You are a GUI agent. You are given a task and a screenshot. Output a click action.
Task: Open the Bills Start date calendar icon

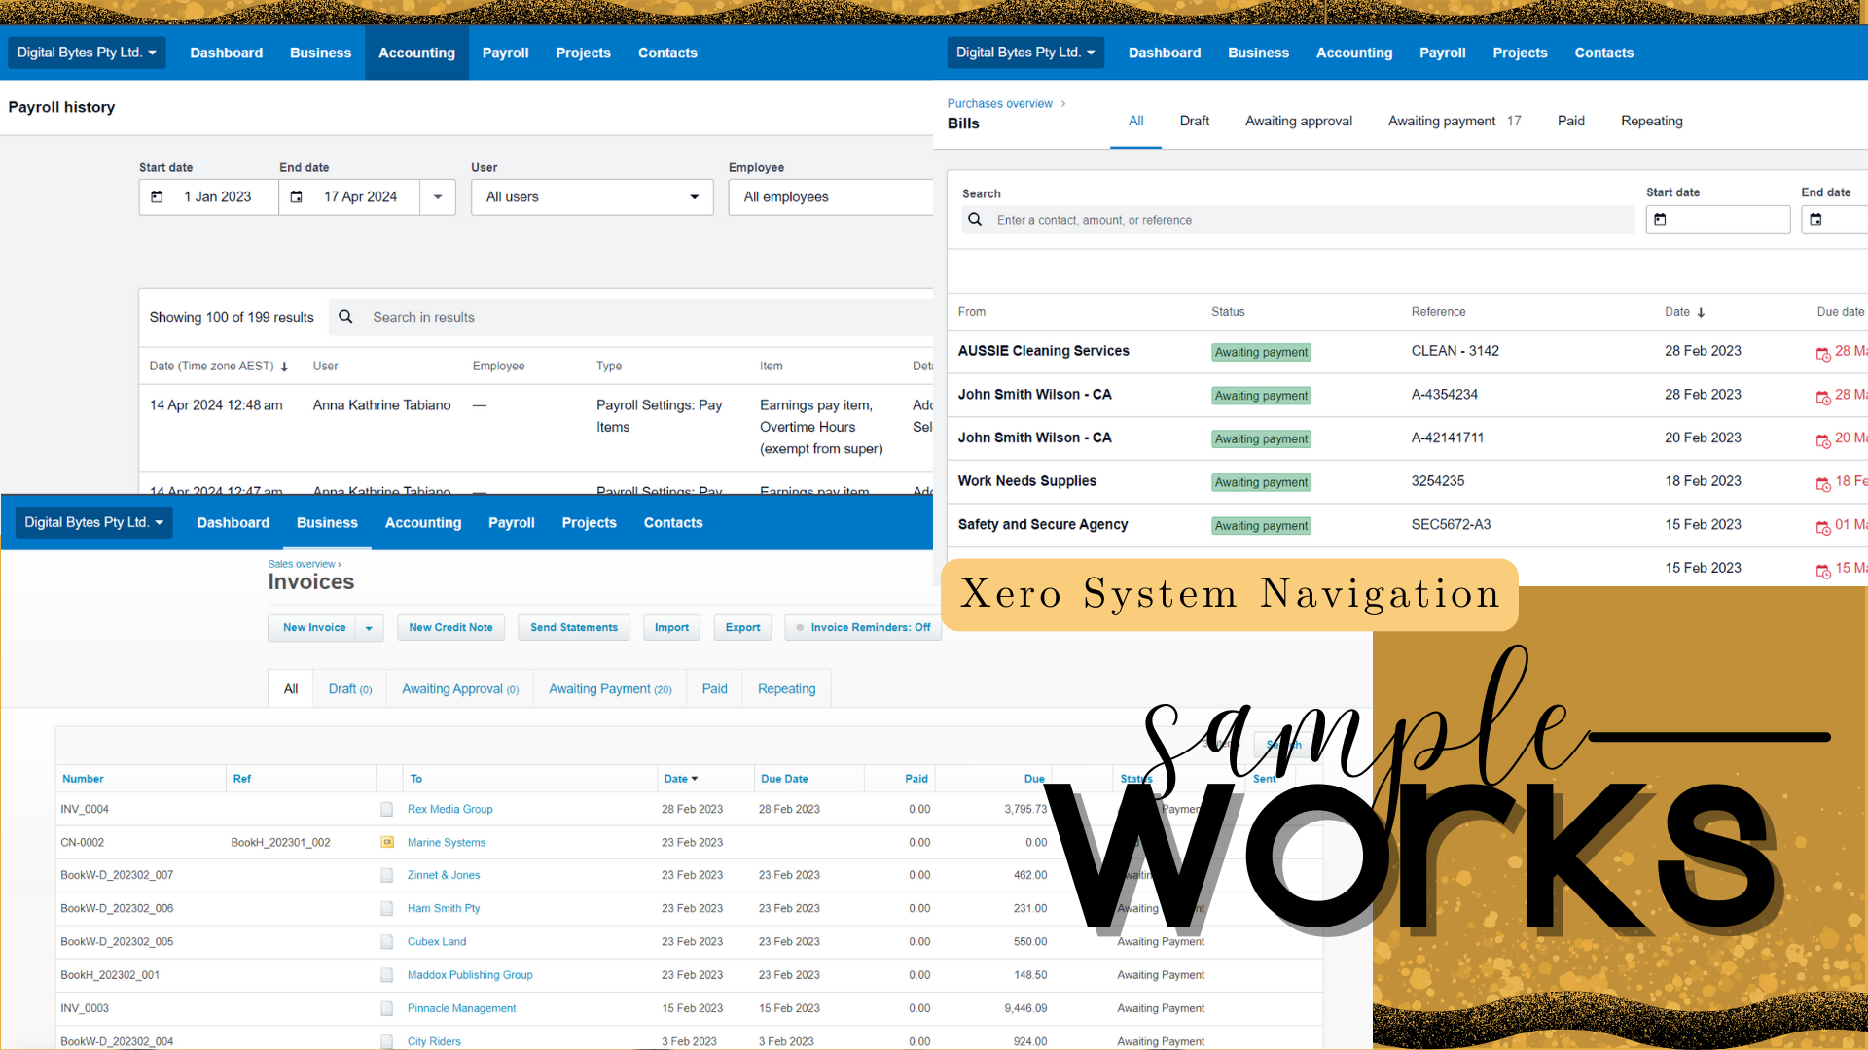[1661, 220]
